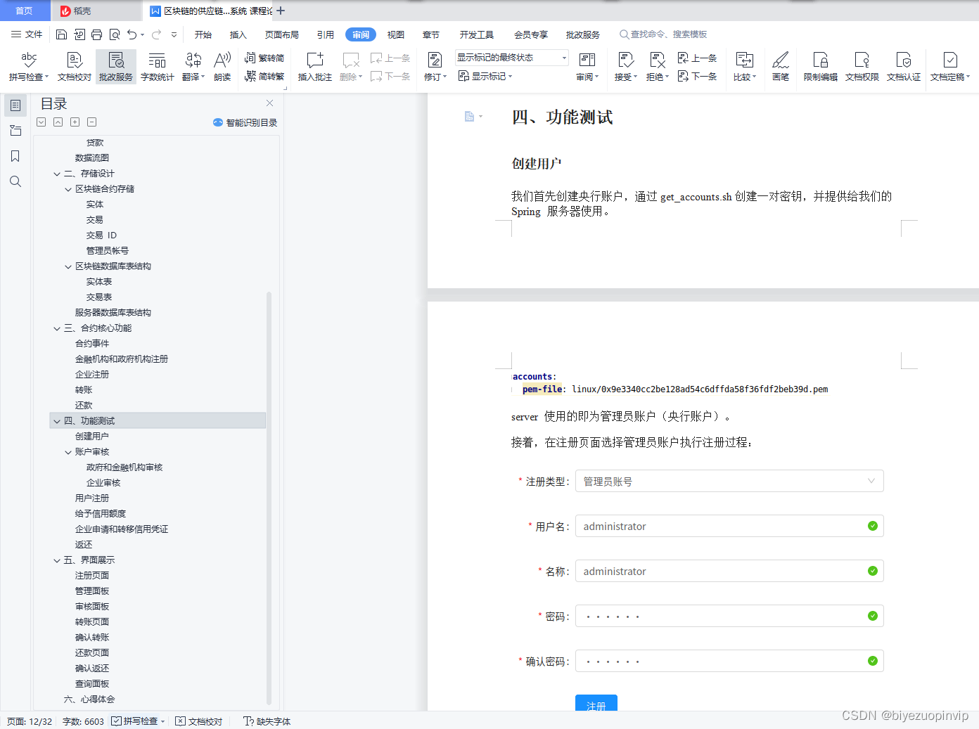Collapse the 四、功能测试 outline section
Viewport: 979px width, 729px height.
57,421
